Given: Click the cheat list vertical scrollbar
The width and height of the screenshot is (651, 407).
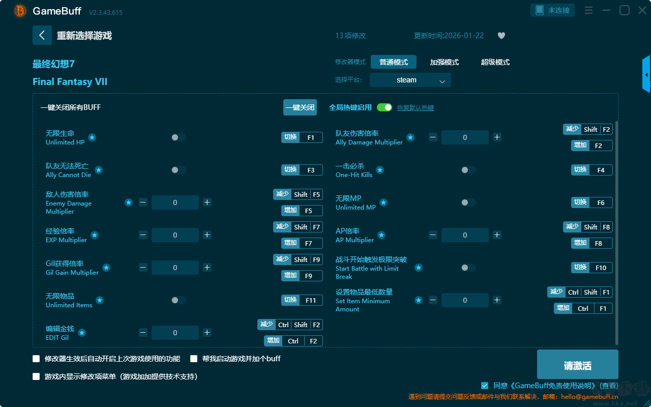Looking at the screenshot, I should click(x=617, y=233).
